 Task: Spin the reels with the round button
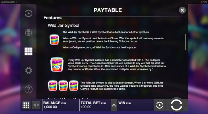click(x=176, y=105)
